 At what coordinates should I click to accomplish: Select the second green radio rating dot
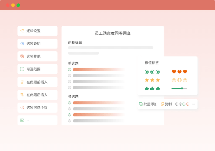152,72
